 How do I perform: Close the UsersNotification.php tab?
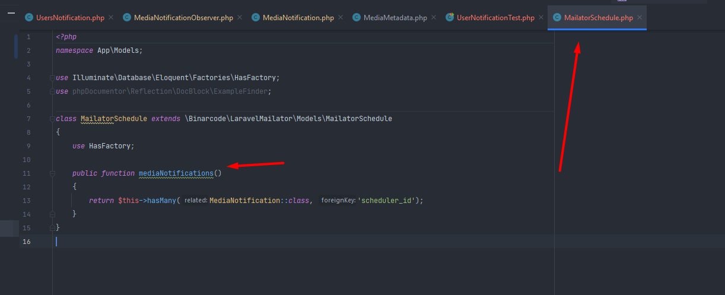(x=110, y=18)
